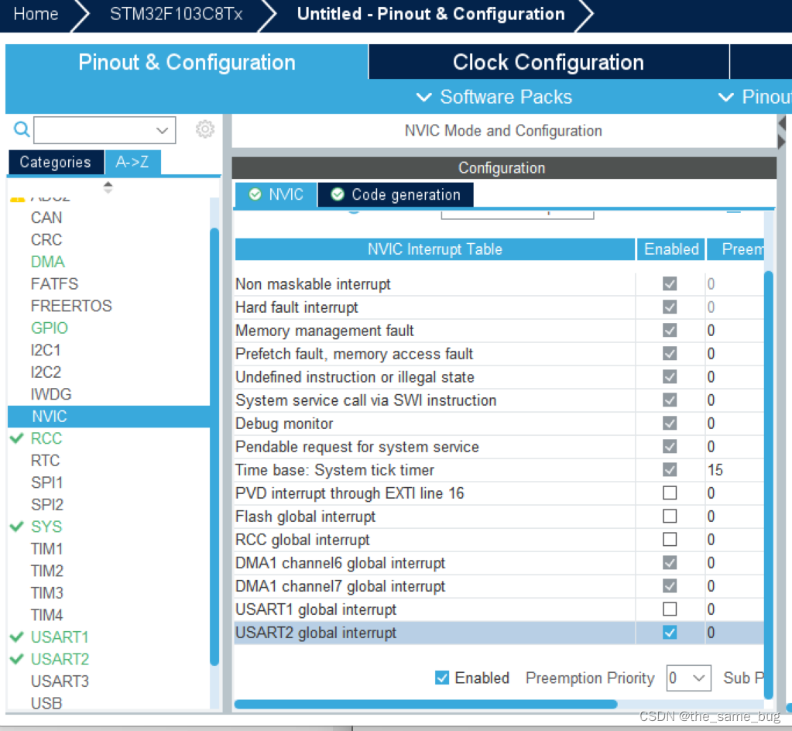The height and width of the screenshot is (731, 792).
Task: Select RTC in peripheral list
Action: (x=45, y=460)
